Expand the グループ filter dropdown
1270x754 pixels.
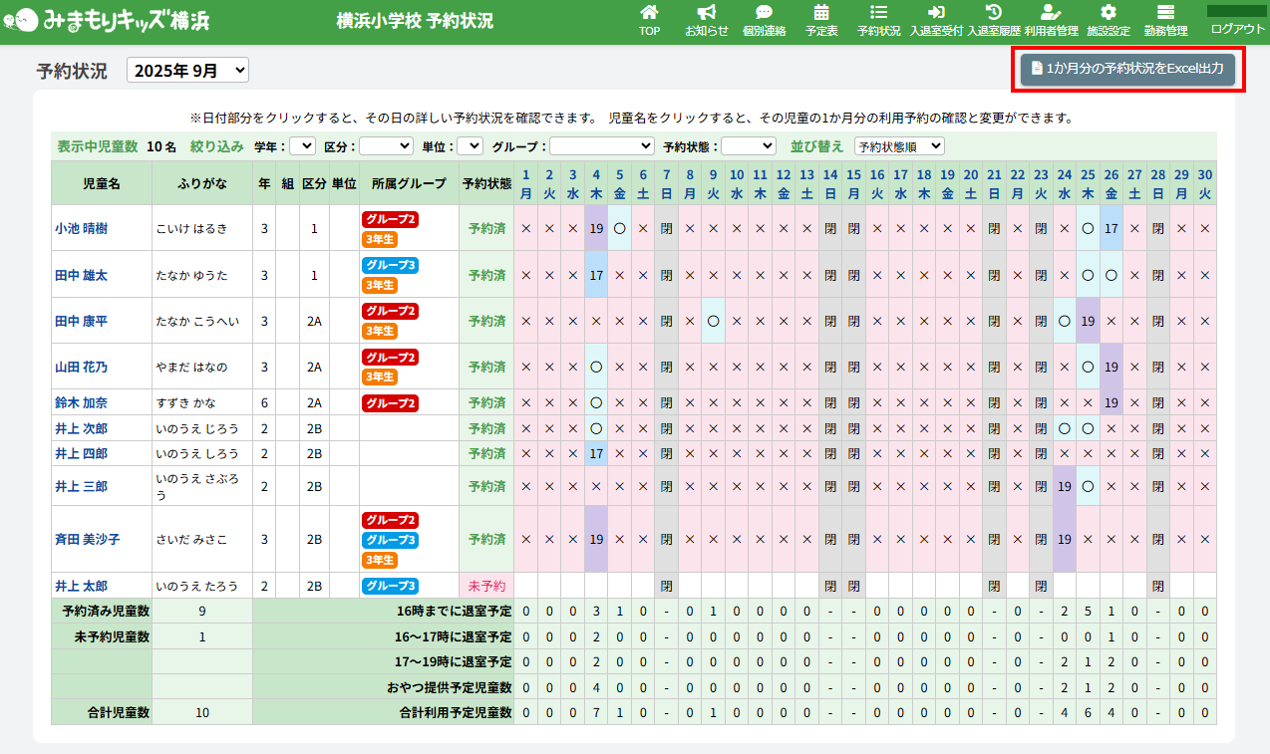[x=601, y=146]
